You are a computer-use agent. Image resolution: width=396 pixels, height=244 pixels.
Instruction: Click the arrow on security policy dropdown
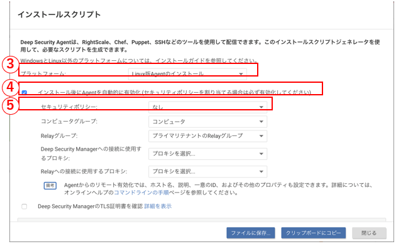(x=261, y=107)
